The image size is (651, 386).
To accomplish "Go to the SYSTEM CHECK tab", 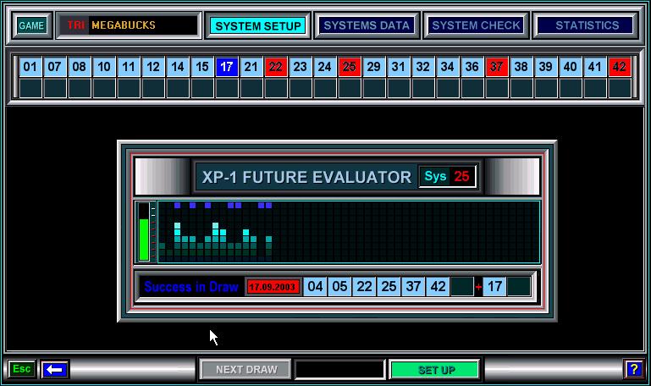I will point(476,25).
